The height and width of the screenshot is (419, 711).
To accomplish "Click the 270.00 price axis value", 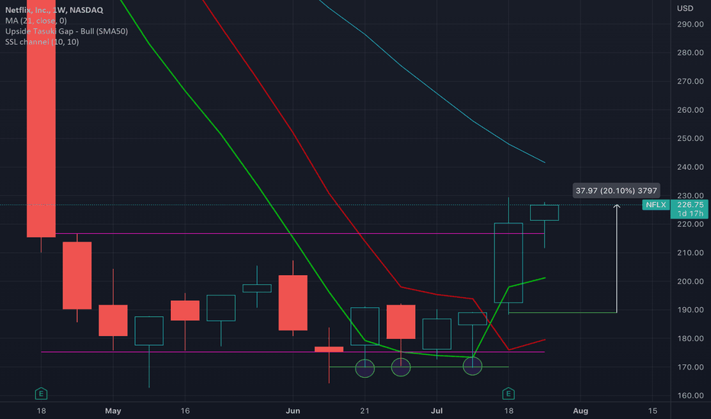I will tap(690, 81).
